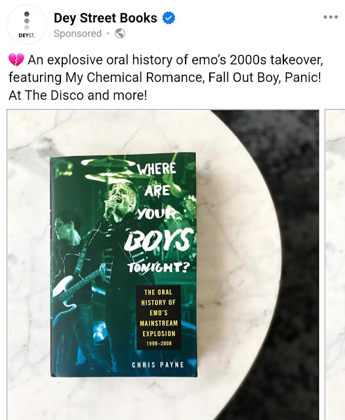Open the three-dot post options menu
This screenshot has height=420, width=345.
tap(331, 17)
